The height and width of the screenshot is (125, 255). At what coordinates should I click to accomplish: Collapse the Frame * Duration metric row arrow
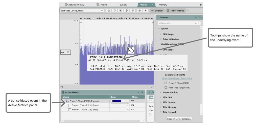(x=64, y=101)
